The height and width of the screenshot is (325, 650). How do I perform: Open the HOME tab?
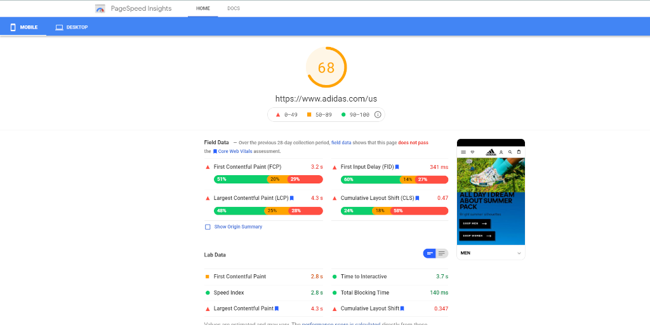[203, 8]
